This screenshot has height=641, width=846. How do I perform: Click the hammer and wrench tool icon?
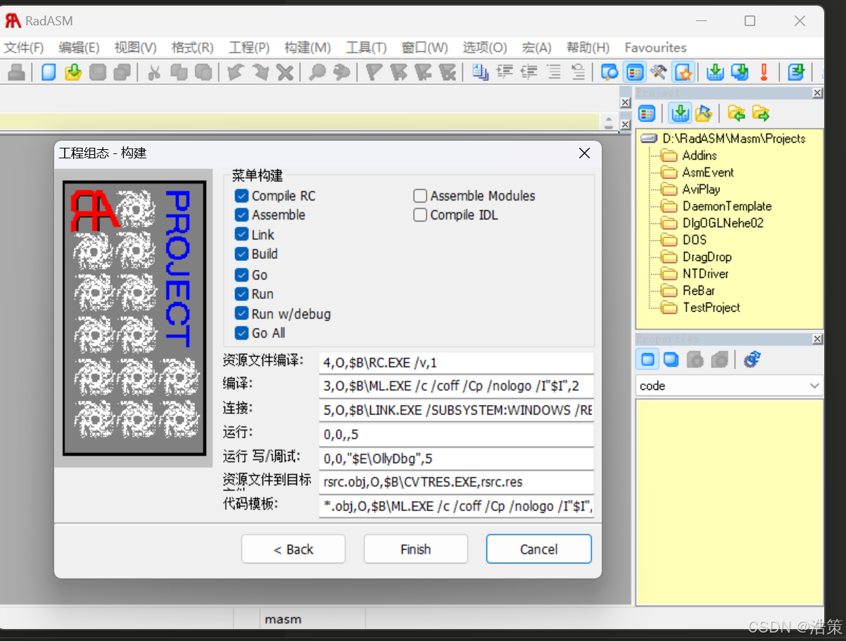pos(659,72)
